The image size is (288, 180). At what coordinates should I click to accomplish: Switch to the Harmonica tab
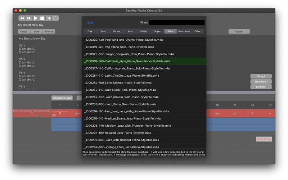click(x=184, y=31)
